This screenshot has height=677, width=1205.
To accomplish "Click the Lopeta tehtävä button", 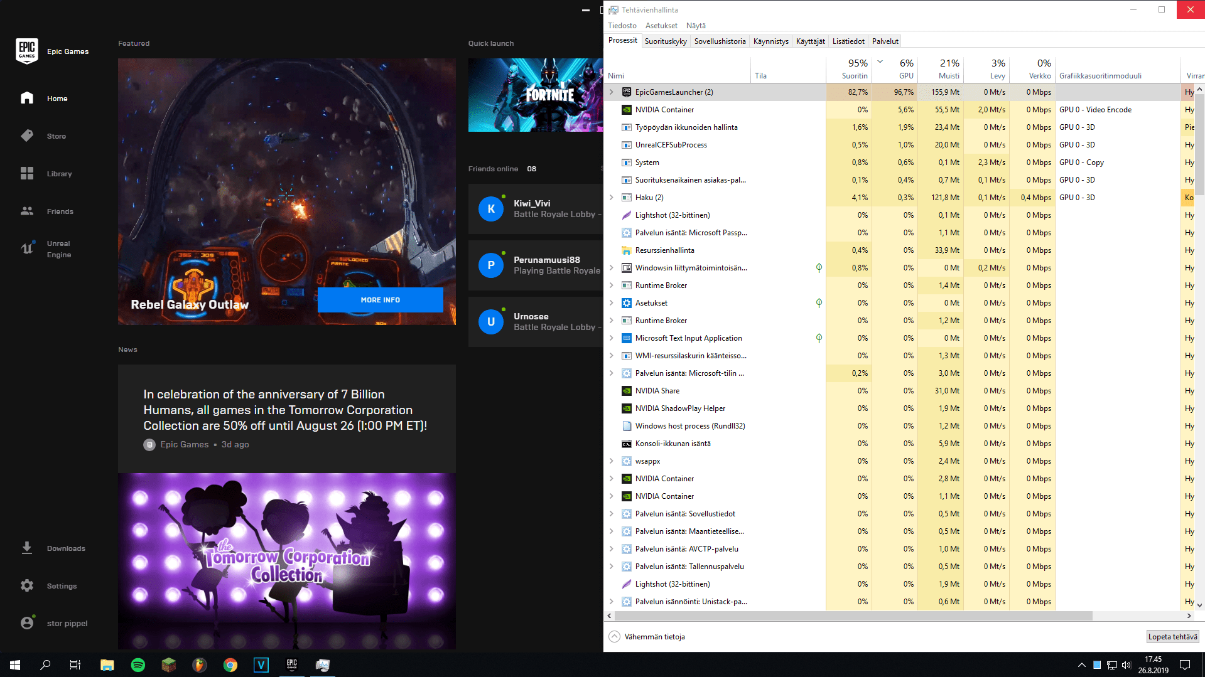I will coord(1172,636).
